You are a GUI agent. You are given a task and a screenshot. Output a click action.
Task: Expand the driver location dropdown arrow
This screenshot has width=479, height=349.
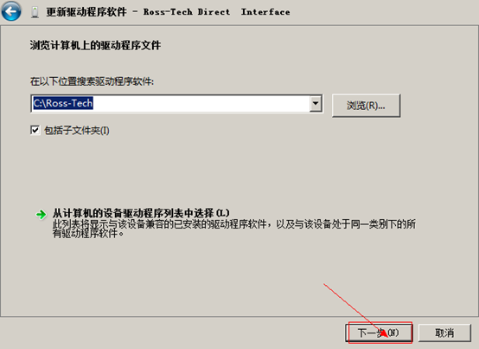tap(316, 103)
